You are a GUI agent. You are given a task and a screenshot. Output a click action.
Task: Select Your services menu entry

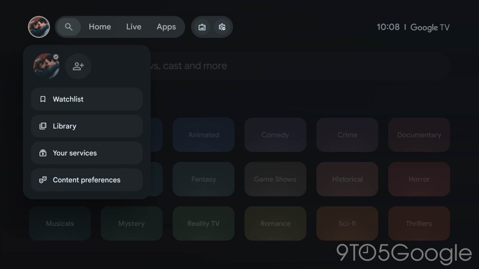coord(87,153)
